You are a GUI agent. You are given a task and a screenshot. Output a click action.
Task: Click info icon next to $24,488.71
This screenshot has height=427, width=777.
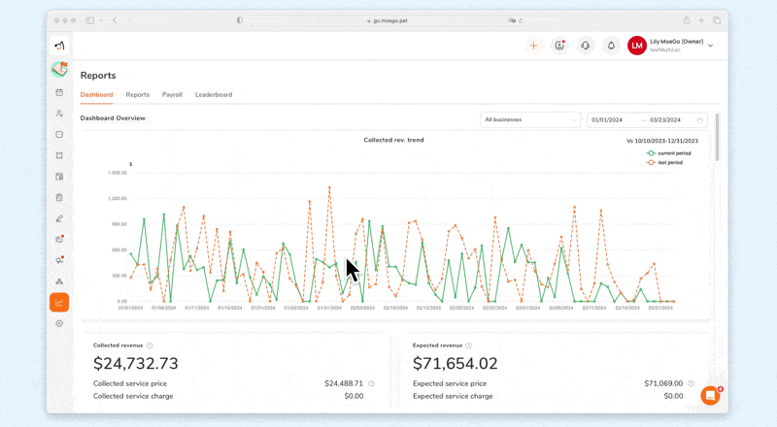tap(372, 383)
